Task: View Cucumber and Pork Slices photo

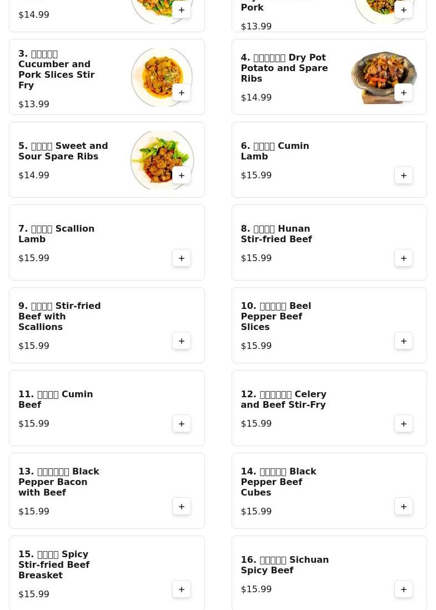Action: 162,77
